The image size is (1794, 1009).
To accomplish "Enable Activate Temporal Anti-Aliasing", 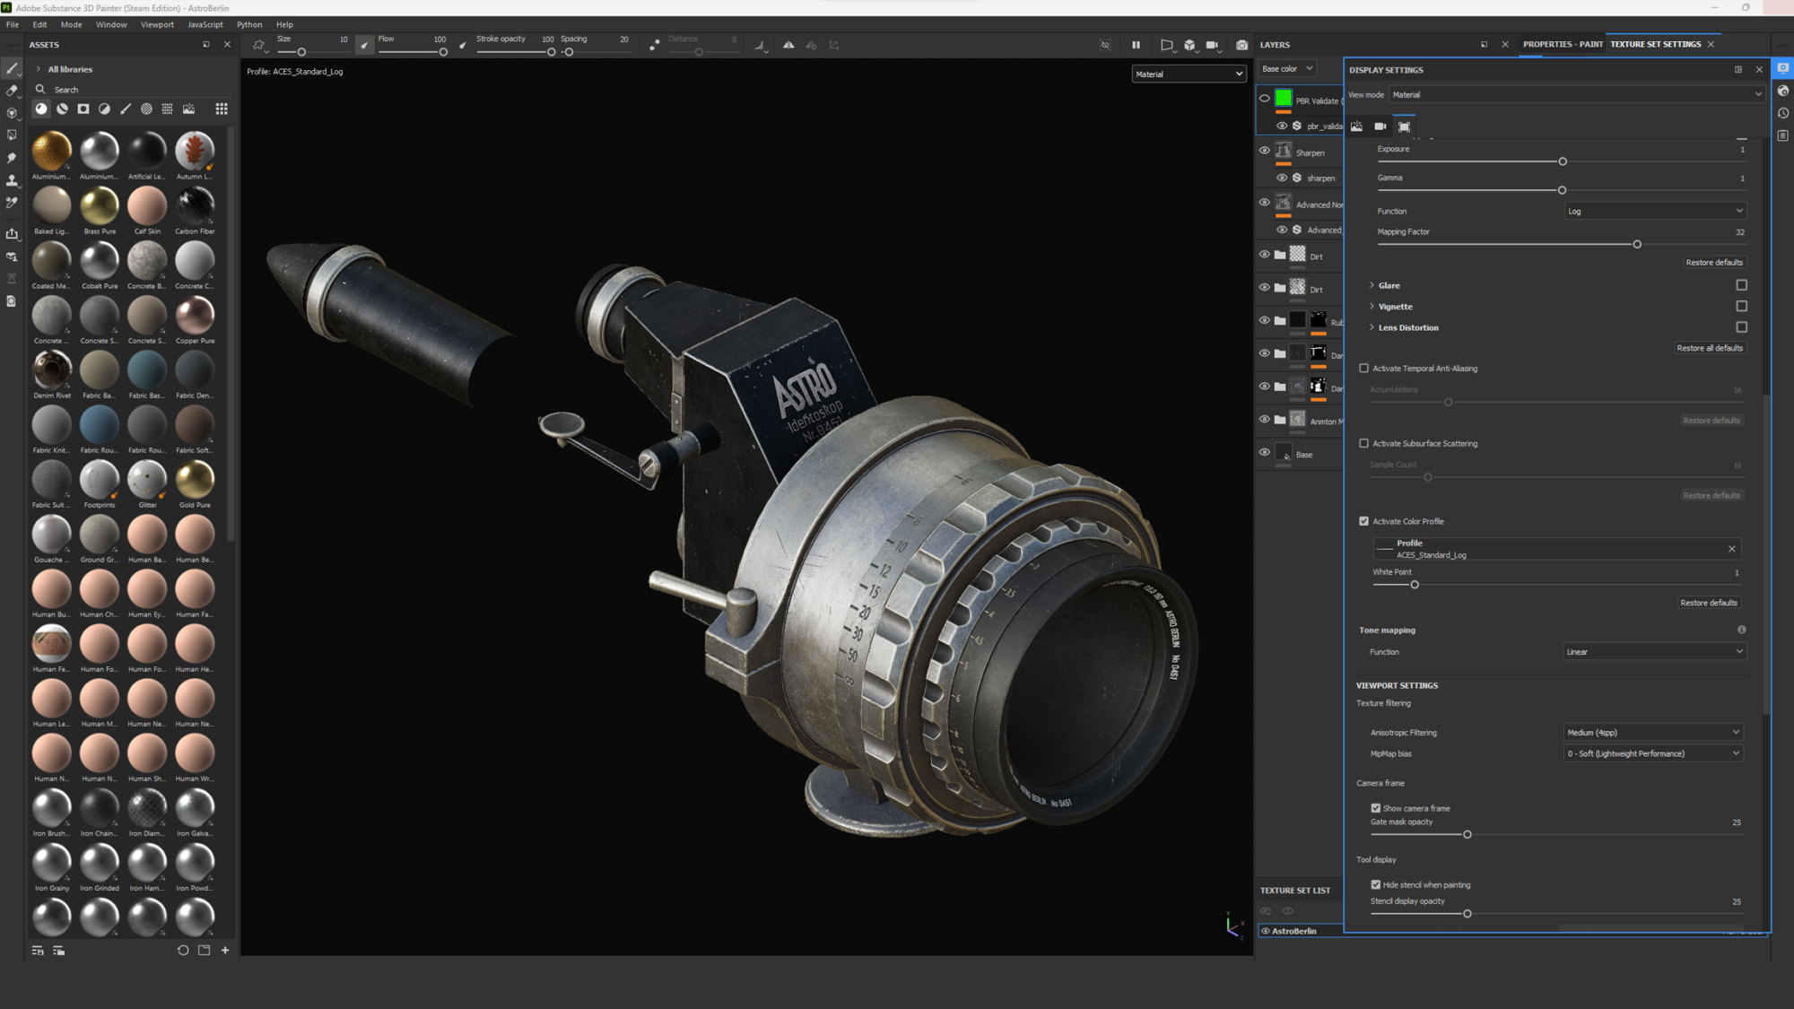I will pos(1364,368).
